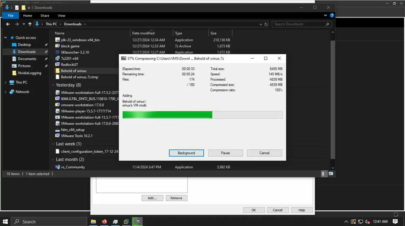Select Behold of winux folder icon
Screen dimensions: 405x226
[58, 71]
